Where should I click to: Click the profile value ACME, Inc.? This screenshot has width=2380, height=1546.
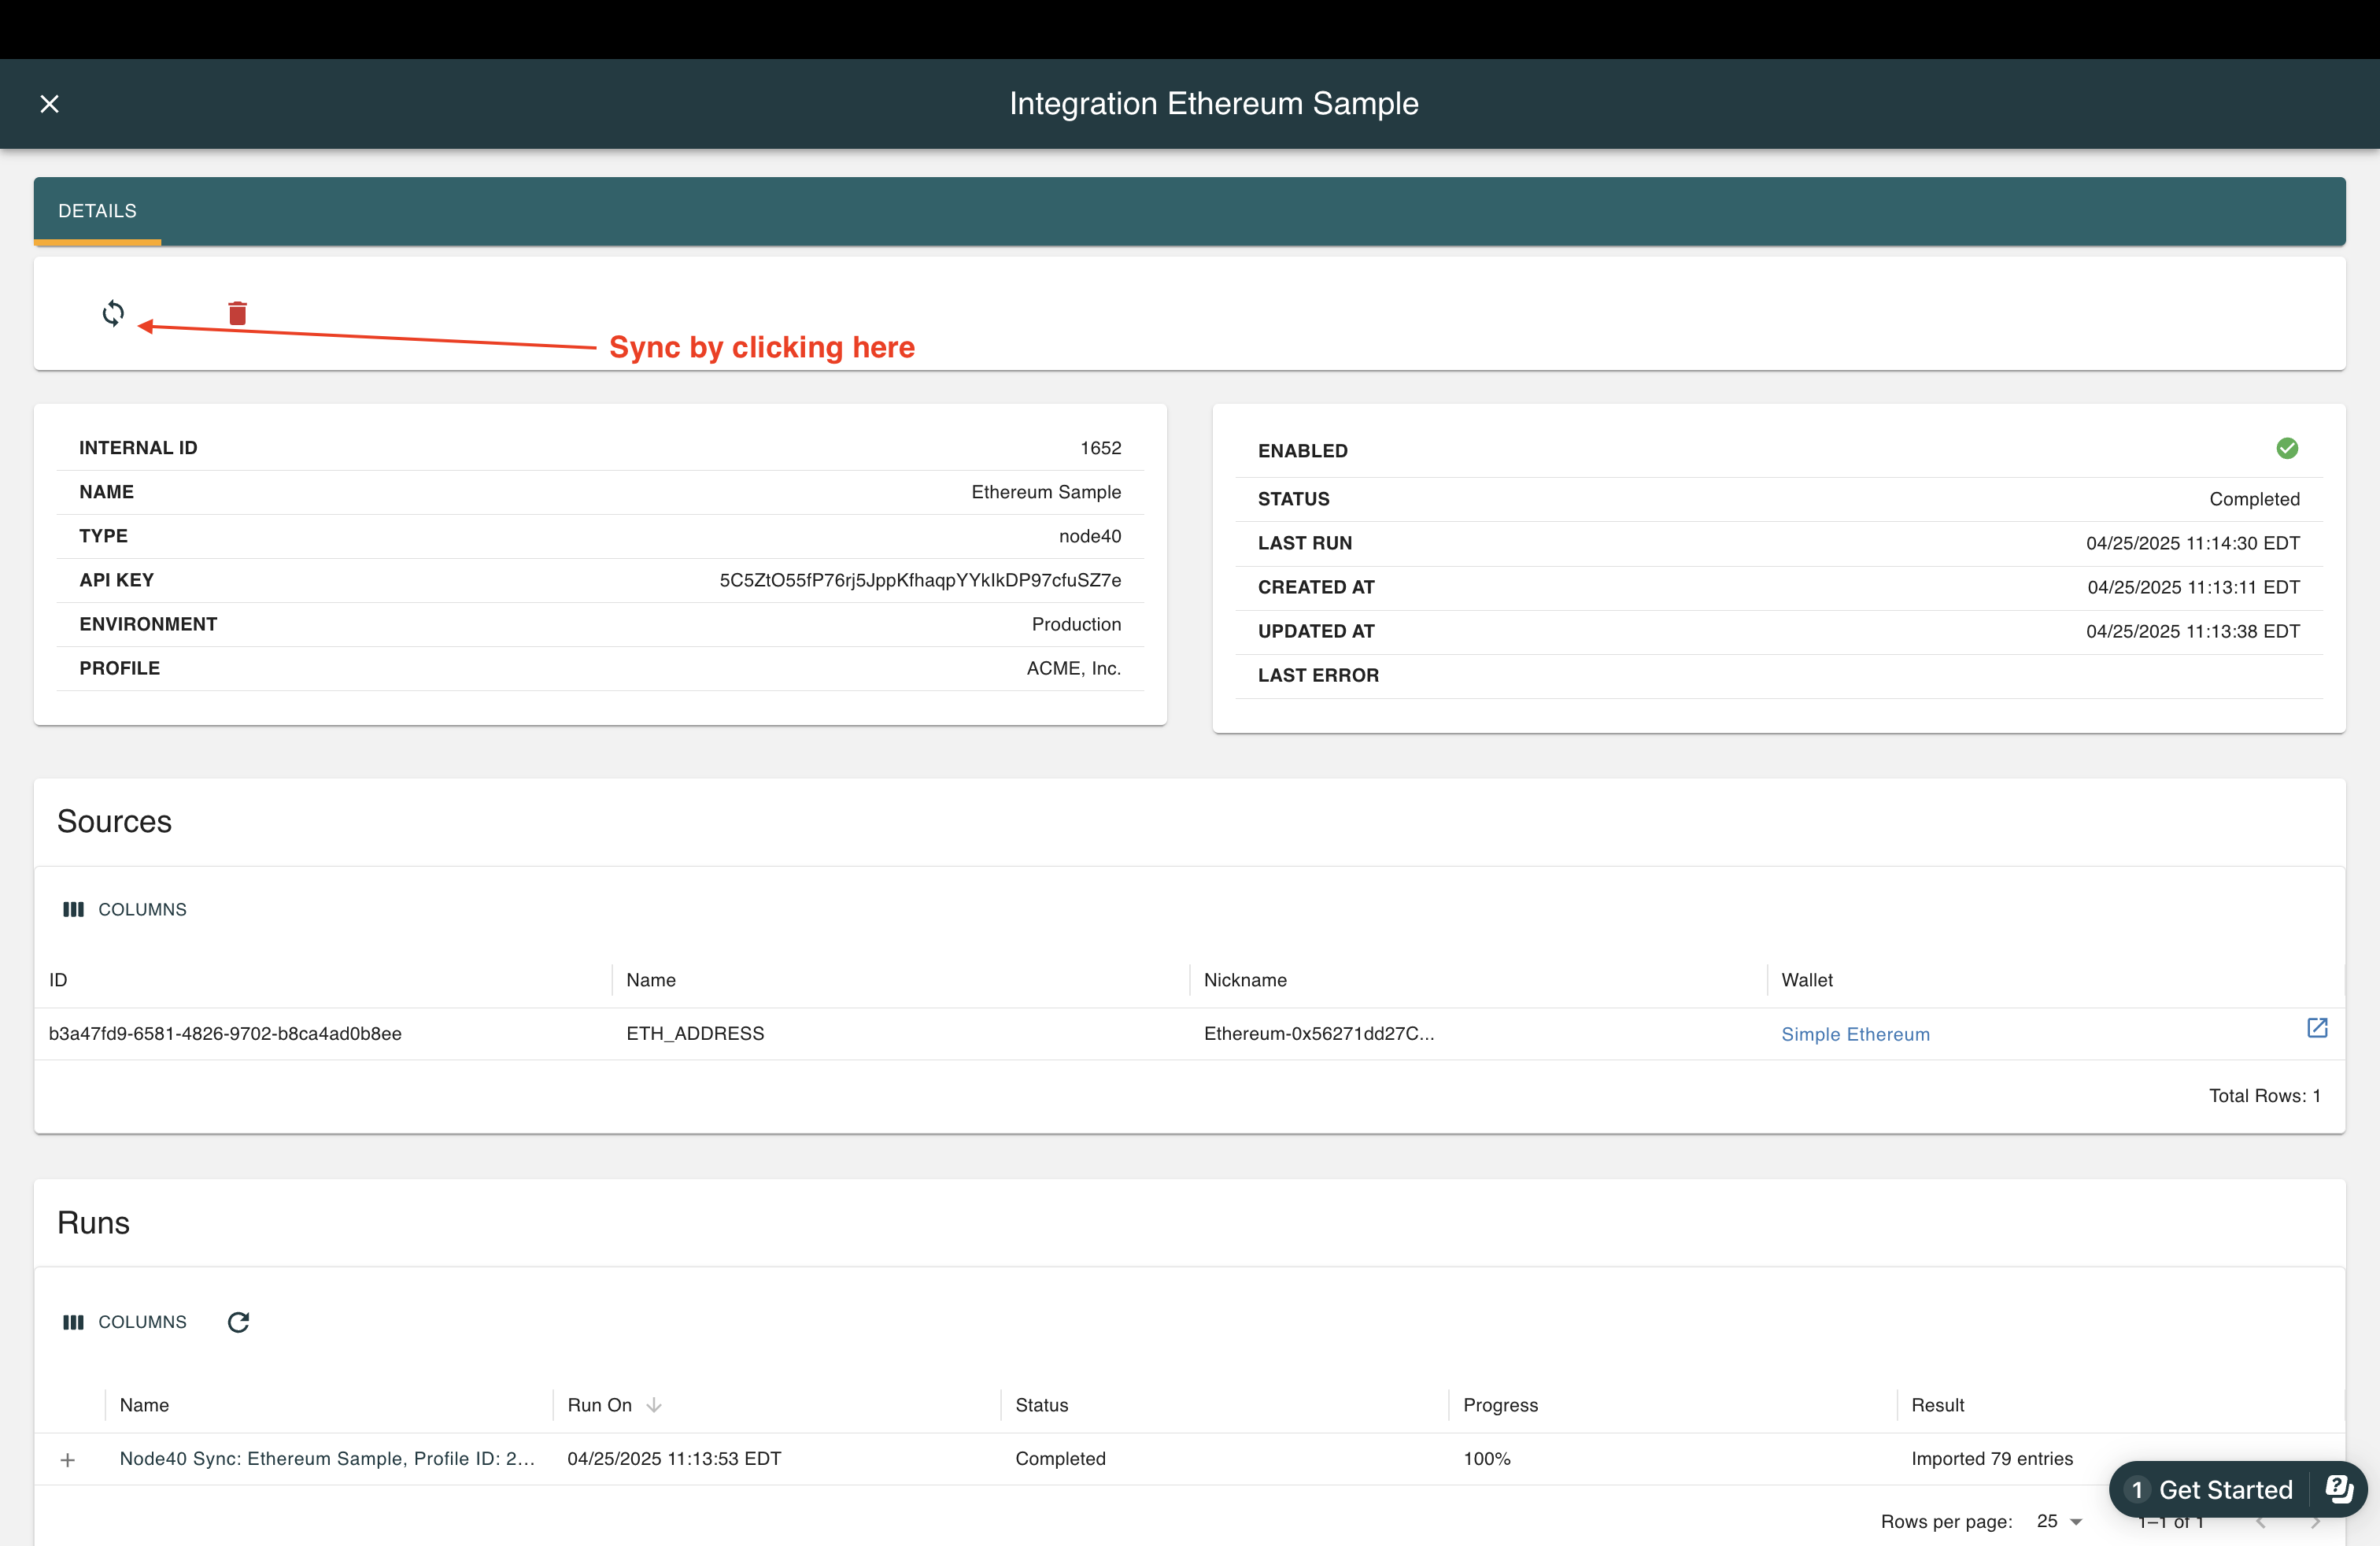(1073, 668)
